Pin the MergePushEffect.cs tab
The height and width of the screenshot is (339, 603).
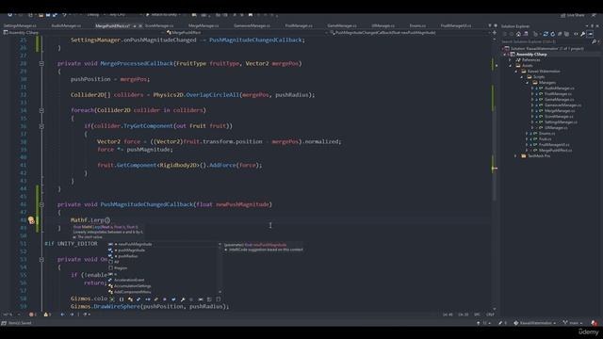point(135,25)
